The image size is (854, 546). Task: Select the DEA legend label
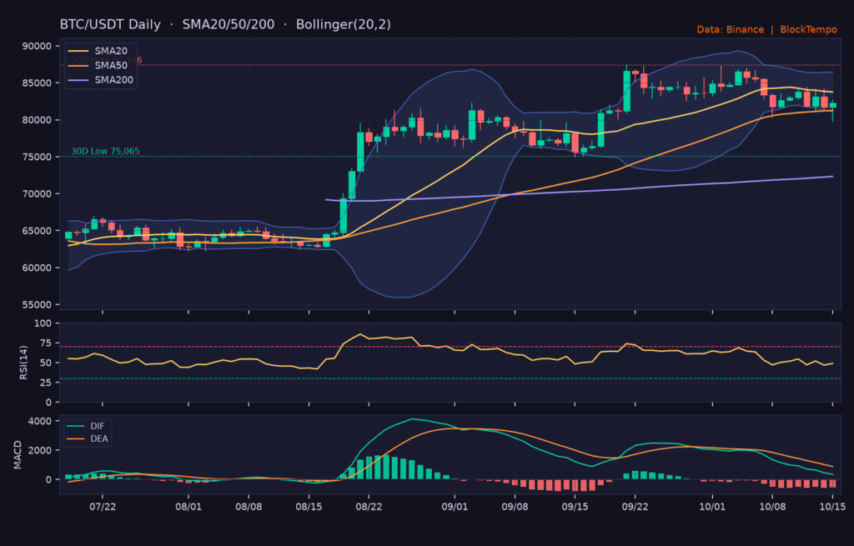click(x=99, y=438)
